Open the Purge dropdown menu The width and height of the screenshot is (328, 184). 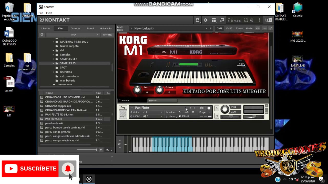coord(205,112)
